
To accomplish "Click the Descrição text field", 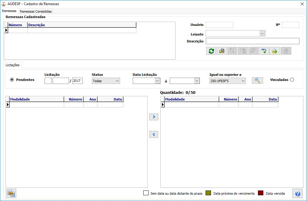I will pos(252,41).
